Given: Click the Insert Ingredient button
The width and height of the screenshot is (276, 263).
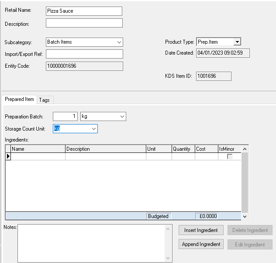Looking at the screenshot, I should (201, 230).
